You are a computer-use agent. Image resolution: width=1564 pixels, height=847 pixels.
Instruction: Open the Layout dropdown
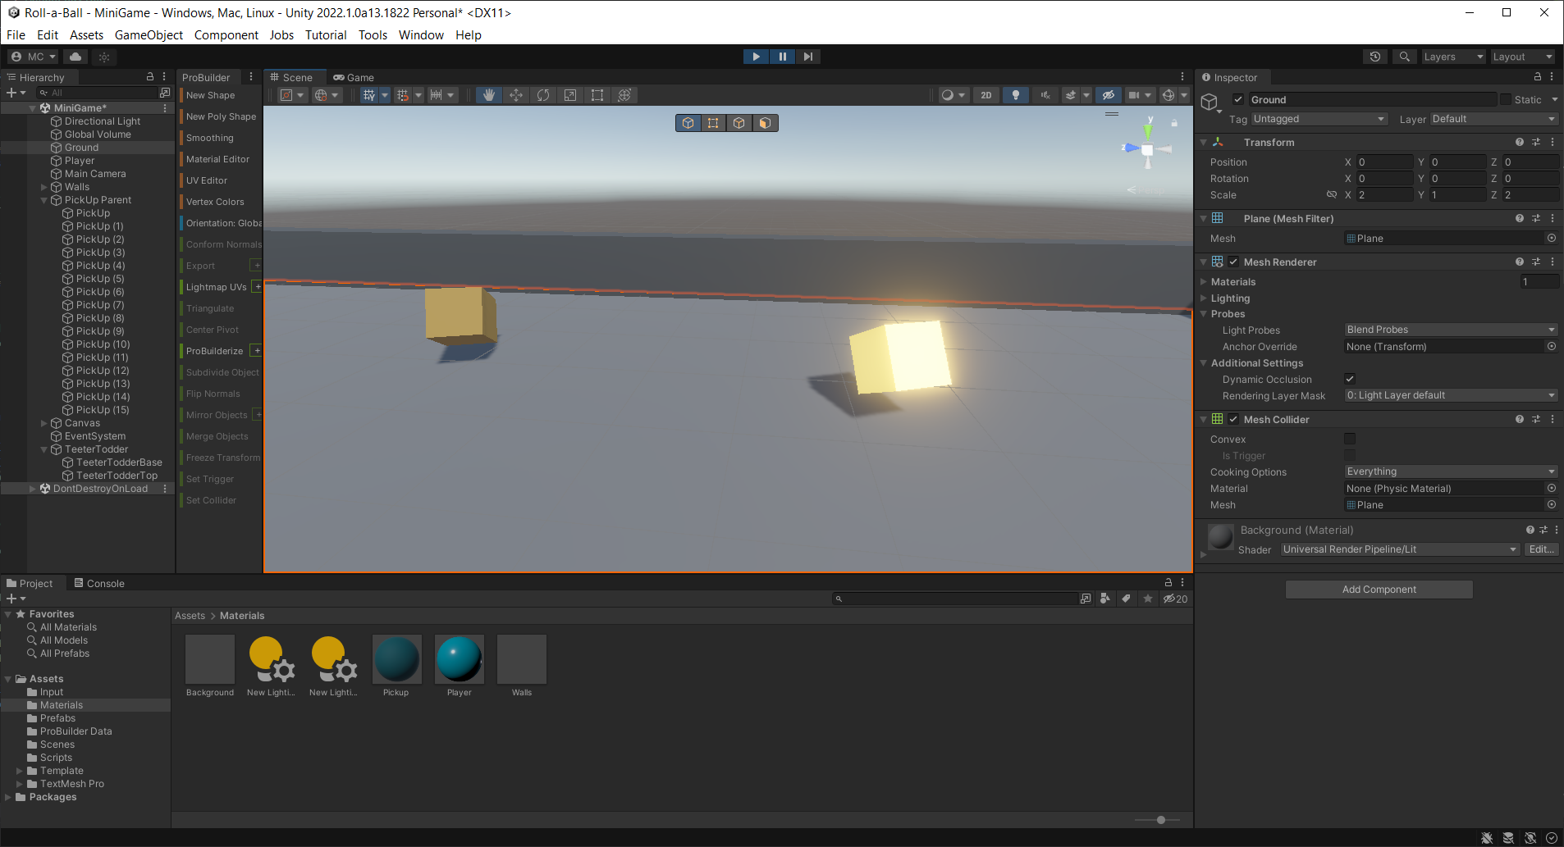[1523, 57]
